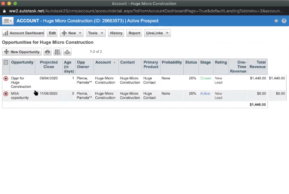Open menu for Oppr for Huge Construction row

pos(6,79)
